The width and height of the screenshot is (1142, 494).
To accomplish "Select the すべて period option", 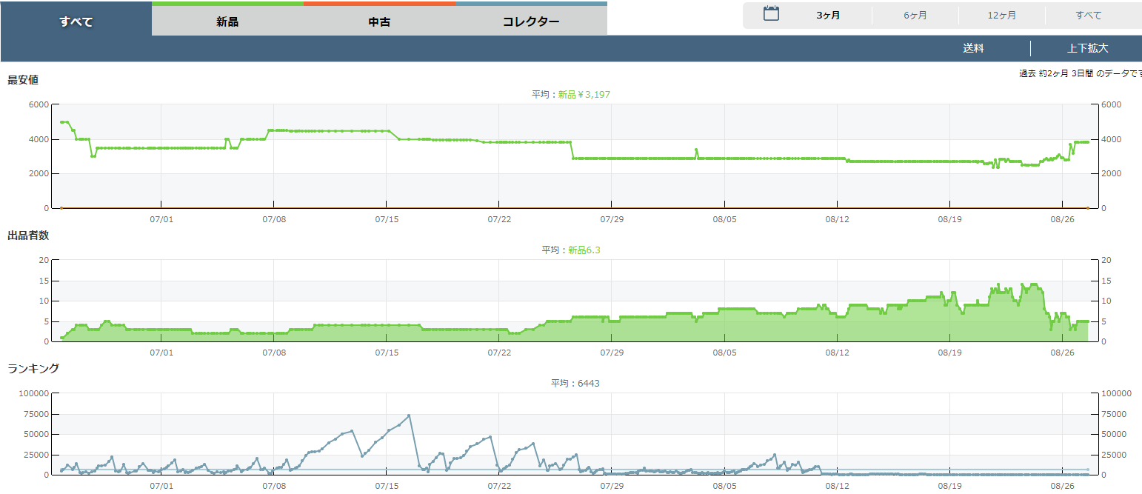I will coord(1088,16).
